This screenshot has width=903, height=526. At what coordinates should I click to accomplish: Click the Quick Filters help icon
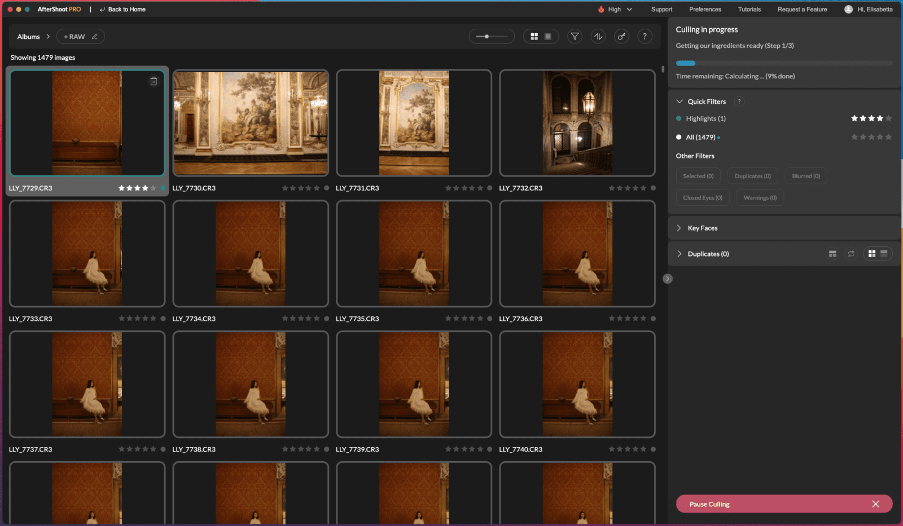[739, 101]
